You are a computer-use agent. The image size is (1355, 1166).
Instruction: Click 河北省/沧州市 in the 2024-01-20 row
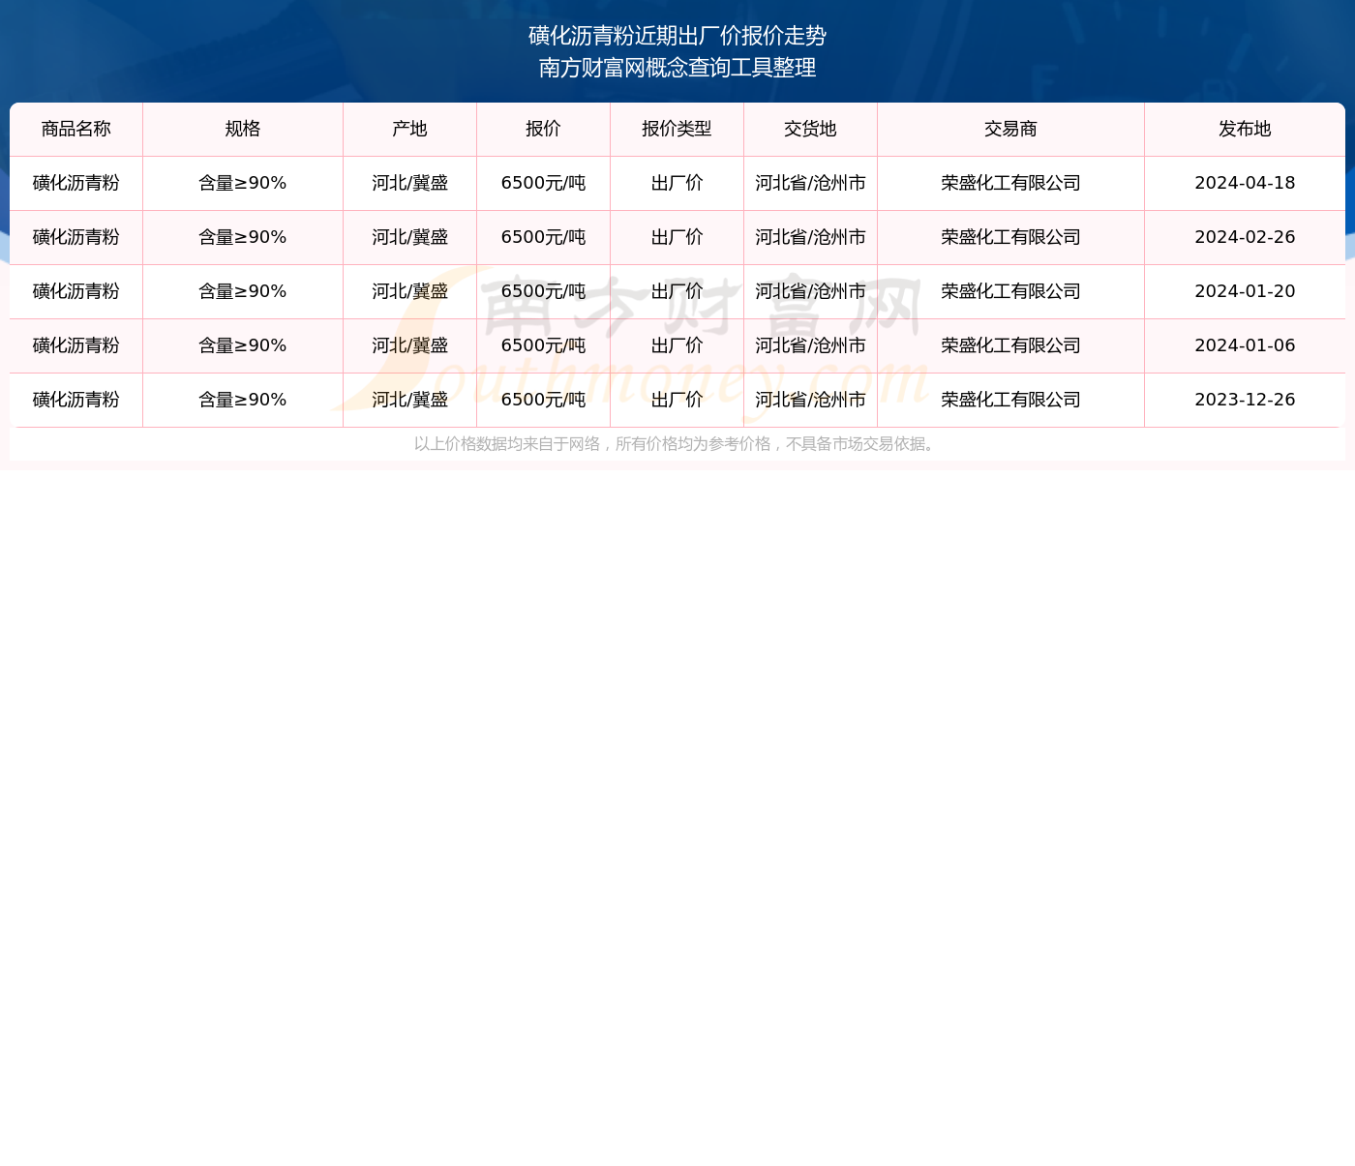pos(810,291)
